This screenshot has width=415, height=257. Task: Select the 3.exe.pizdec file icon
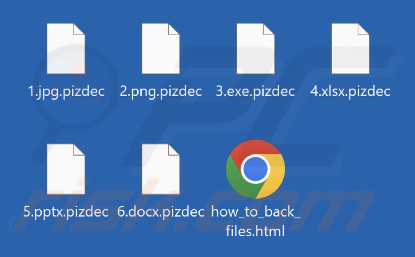[x=255, y=49]
